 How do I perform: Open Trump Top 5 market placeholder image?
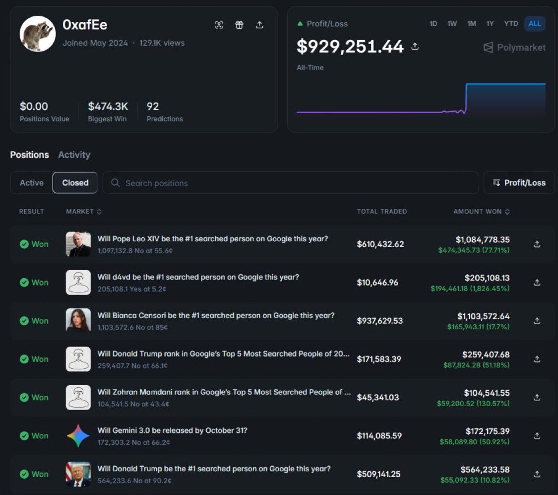pos(78,359)
